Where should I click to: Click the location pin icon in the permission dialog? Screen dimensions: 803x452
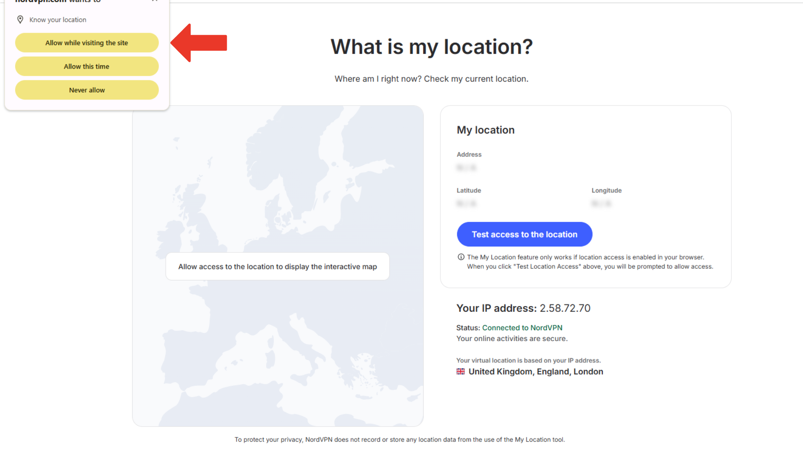pyautogui.click(x=20, y=19)
